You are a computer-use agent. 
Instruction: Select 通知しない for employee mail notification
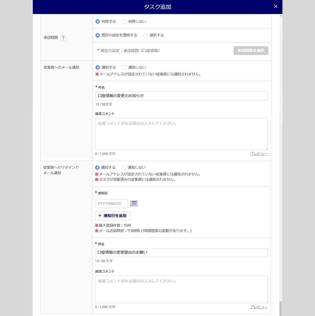(124, 67)
